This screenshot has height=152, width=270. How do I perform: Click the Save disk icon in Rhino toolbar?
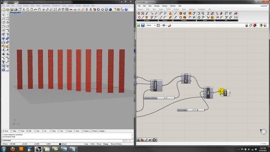[x=12, y=9]
